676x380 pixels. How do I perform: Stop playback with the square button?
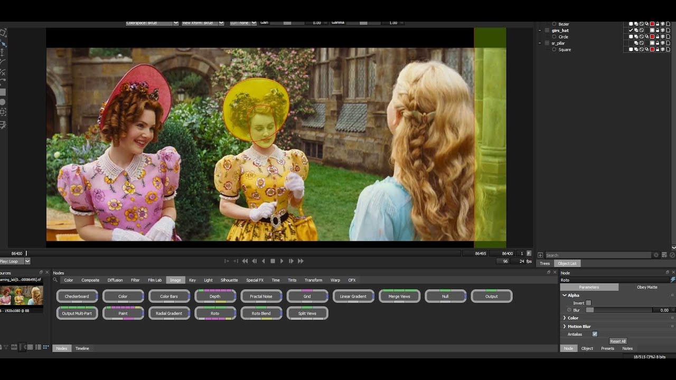273,261
